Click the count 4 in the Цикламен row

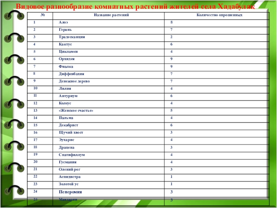[171, 52]
